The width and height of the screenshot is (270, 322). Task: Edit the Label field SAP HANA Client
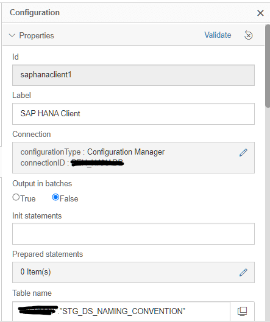(x=133, y=114)
